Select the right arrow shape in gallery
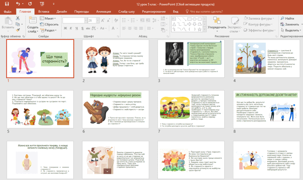Image resolution: width=303 pixels, height=180 pixels. (190, 24)
